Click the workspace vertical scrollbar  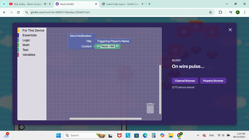pos(160,89)
